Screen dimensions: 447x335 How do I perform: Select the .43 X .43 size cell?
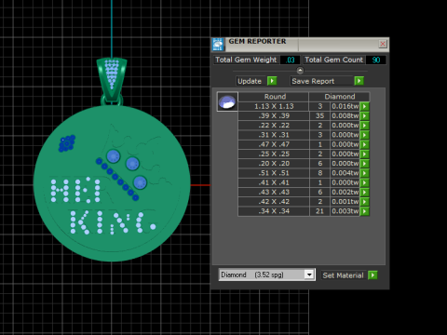(274, 193)
